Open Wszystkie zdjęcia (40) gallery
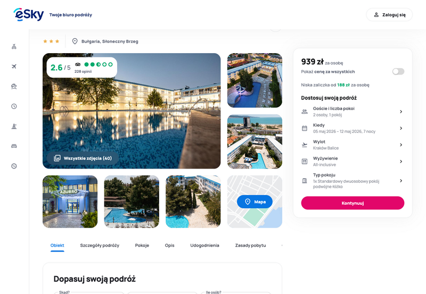This screenshot has width=426, height=294. [83, 158]
